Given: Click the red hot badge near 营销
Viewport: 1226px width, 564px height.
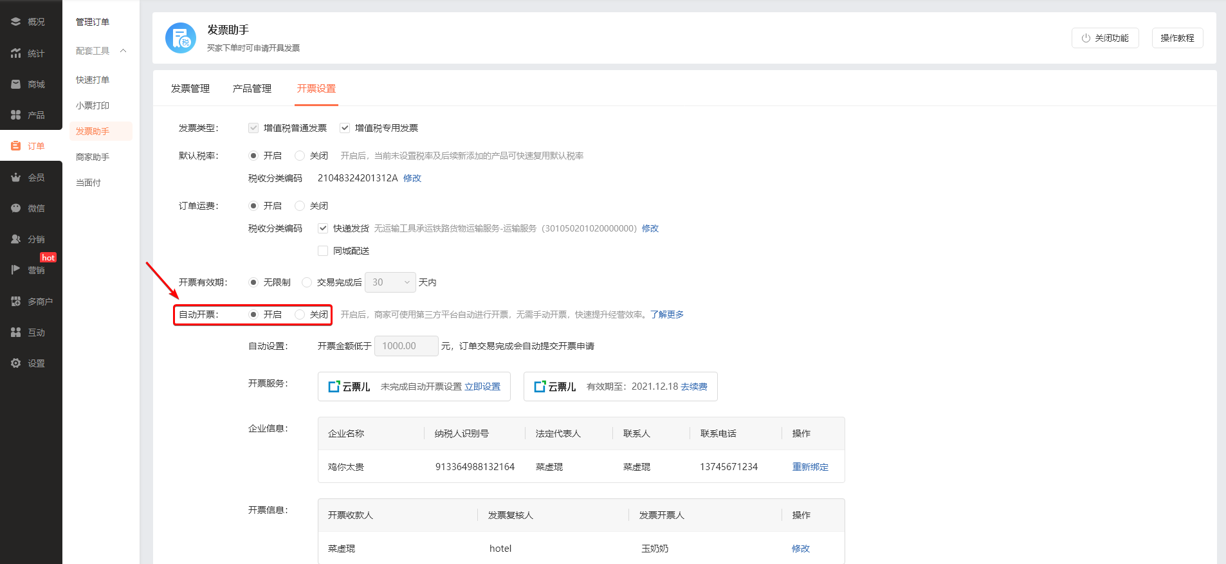Looking at the screenshot, I should tap(48, 257).
